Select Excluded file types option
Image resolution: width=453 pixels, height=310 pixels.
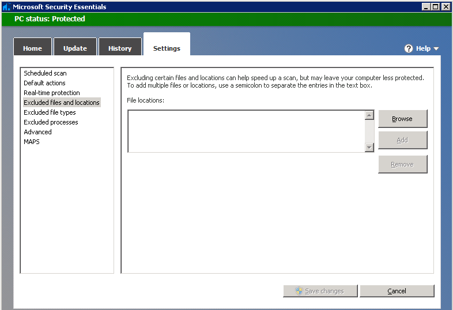(x=50, y=112)
